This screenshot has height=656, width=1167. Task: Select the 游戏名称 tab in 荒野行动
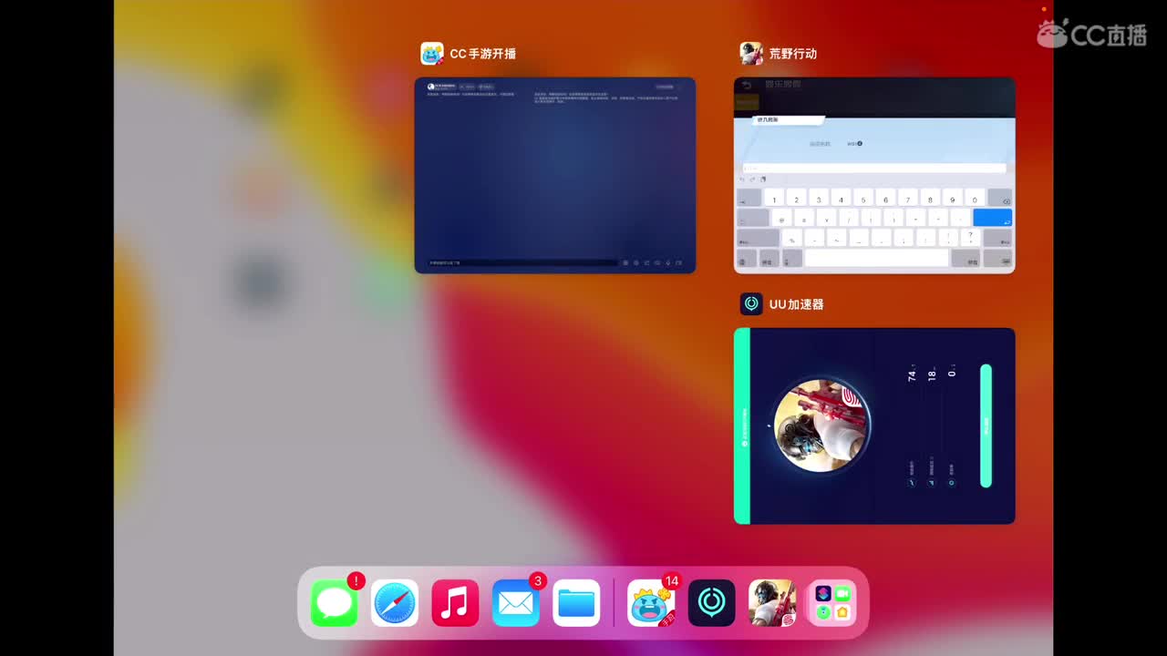[x=819, y=143]
